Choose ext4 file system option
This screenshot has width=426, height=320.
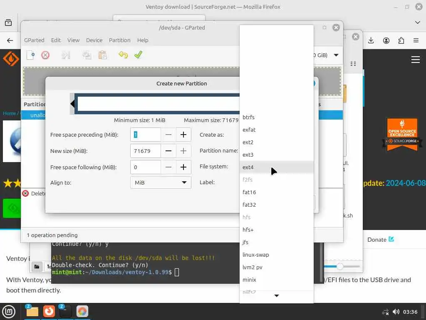(x=277, y=167)
